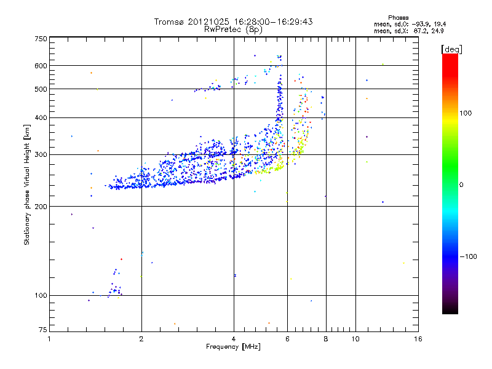492x369 pixels.
Task: Click the '[deg]' colorbar unit label
Action: pos(451,49)
